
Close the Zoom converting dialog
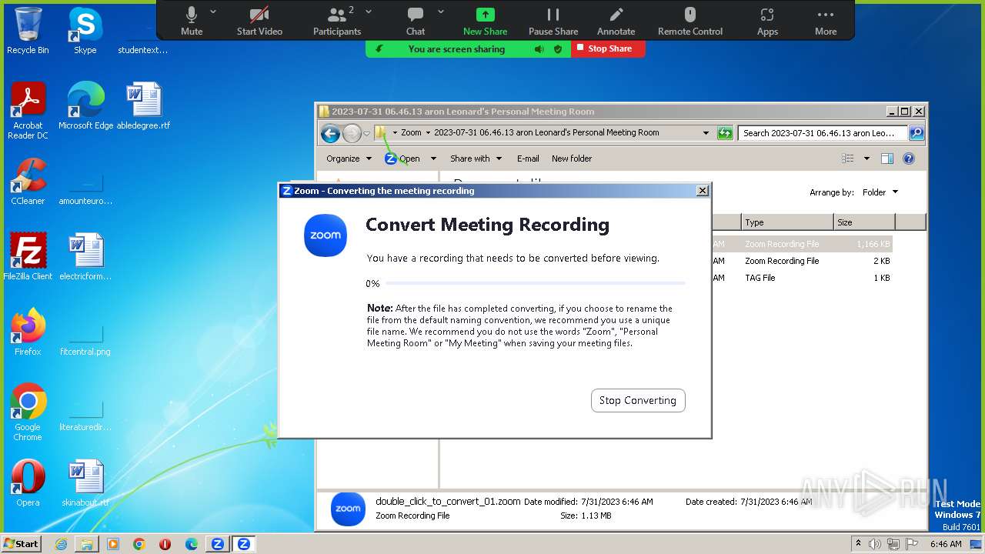pos(702,191)
